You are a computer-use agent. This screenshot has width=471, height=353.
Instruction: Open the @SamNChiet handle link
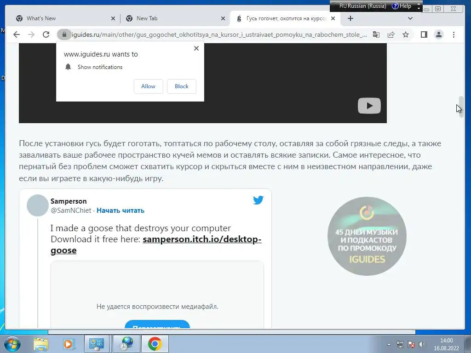(71, 211)
